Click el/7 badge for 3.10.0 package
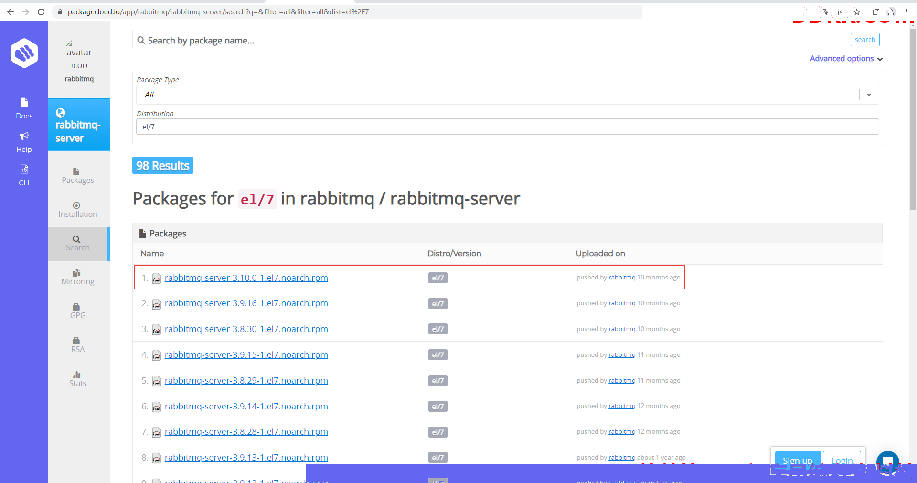917x483 pixels. (x=438, y=278)
